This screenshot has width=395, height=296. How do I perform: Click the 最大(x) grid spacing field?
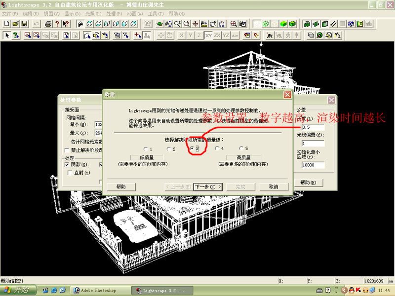point(98,133)
